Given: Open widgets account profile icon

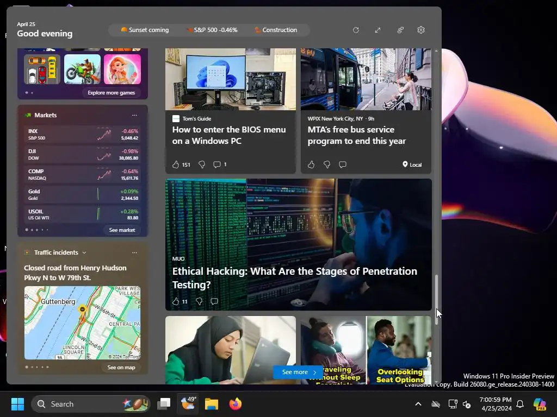Looking at the screenshot, I should pos(400,30).
